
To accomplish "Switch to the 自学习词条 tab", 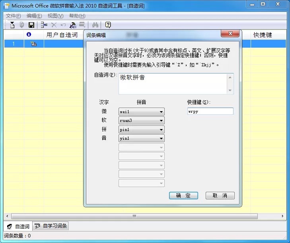I will tap(51, 226).
